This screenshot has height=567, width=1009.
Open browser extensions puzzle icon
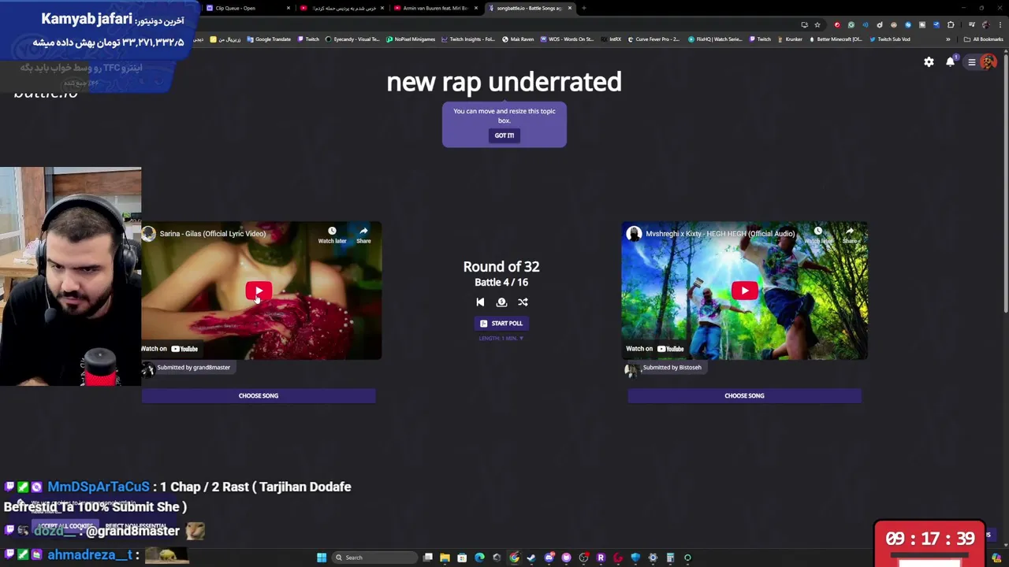click(x=951, y=24)
